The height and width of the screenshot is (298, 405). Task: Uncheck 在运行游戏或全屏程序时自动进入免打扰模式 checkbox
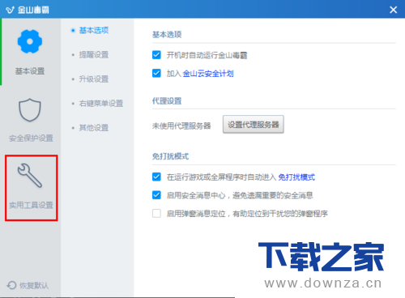click(x=156, y=177)
